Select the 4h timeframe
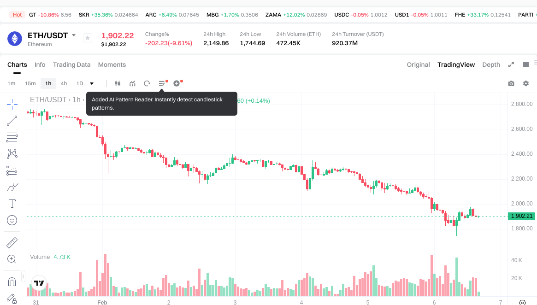The image size is (537, 305). [64, 83]
